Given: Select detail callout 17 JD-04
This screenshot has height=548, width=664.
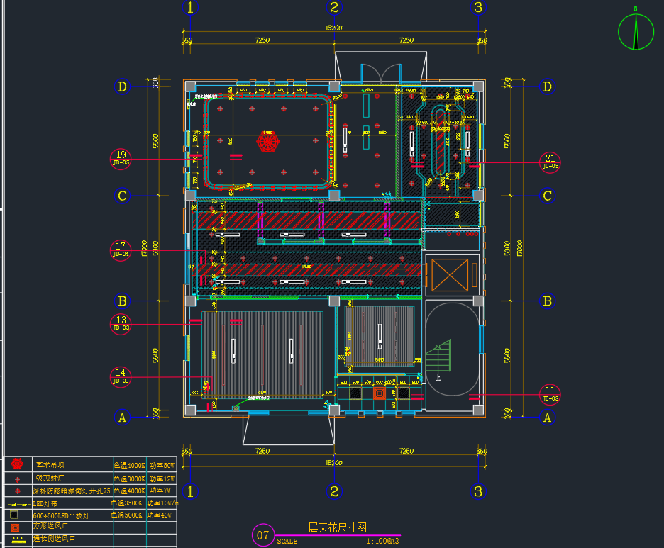Looking at the screenshot, I should tap(121, 250).
